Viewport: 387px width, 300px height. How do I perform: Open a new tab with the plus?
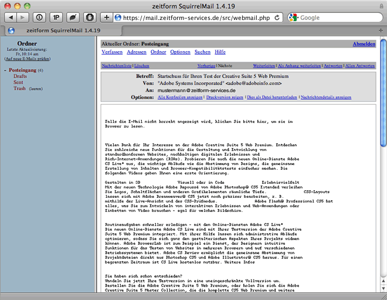click(381, 31)
